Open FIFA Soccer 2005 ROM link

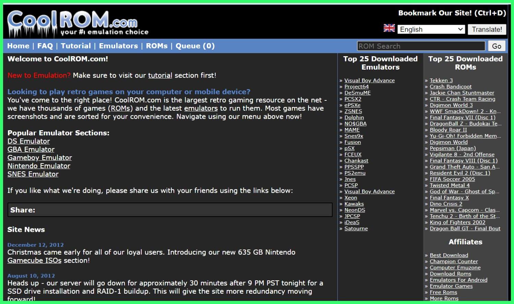tap(452, 179)
